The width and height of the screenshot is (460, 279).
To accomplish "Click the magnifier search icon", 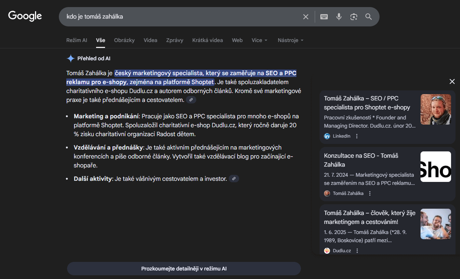I will click(x=369, y=17).
